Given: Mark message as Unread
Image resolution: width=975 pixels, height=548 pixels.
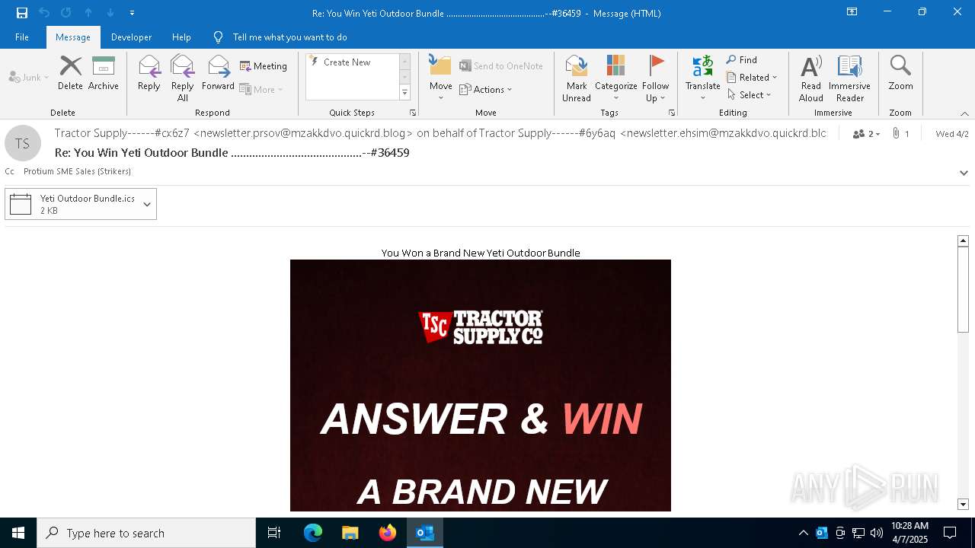Looking at the screenshot, I should pos(577,78).
